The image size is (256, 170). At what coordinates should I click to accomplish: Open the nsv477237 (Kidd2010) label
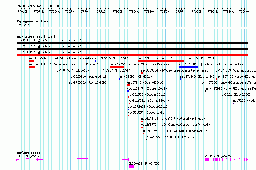(114, 70)
